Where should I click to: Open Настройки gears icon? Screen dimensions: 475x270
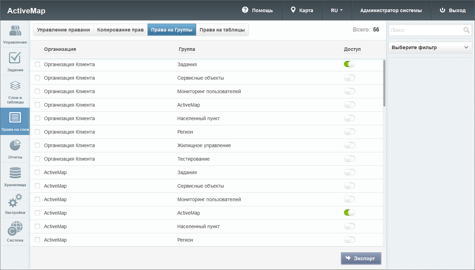point(15,204)
